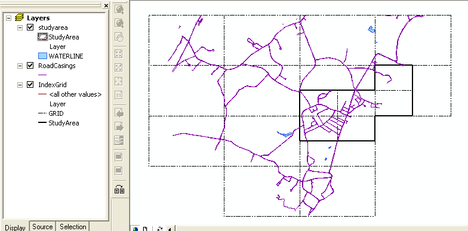Click the layout zoom in tool
Viewport: 468px width, 231px height.
(119, 10)
